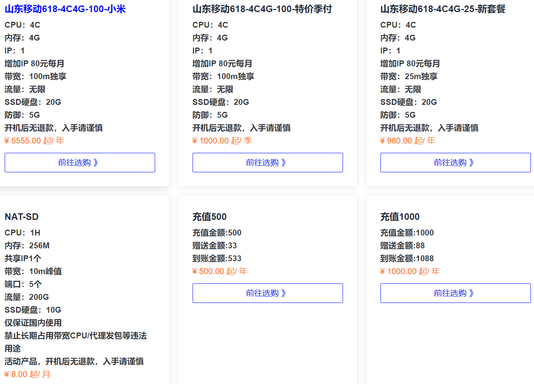Click 共享IP1个 text
The image size is (534, 384).
click(x=23, y=258)
